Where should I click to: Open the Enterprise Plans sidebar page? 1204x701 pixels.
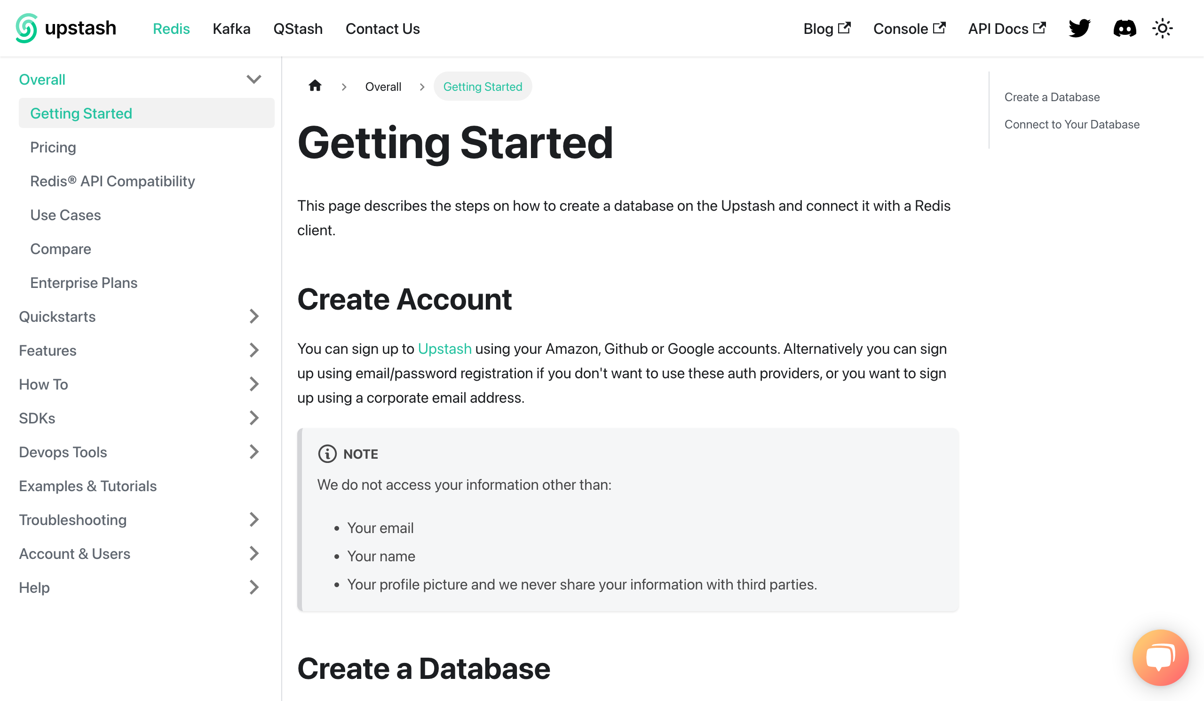tap(84, 283)
